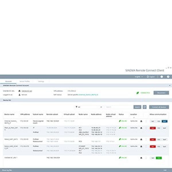Toggle the checkbox in SINEMA RC LAN row
Viewport: 172px width, 172px height.
pos(146,158)
